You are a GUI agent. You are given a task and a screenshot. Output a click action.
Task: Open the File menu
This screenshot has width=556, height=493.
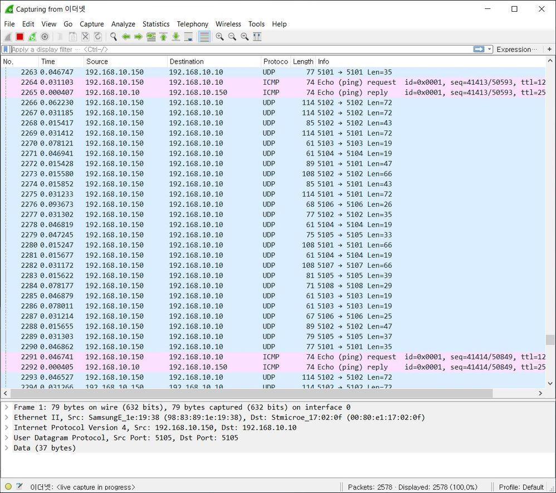[9, 24]
